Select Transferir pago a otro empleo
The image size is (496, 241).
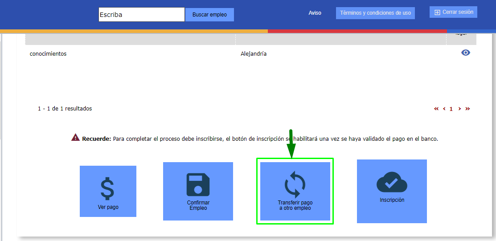[295, 191]
